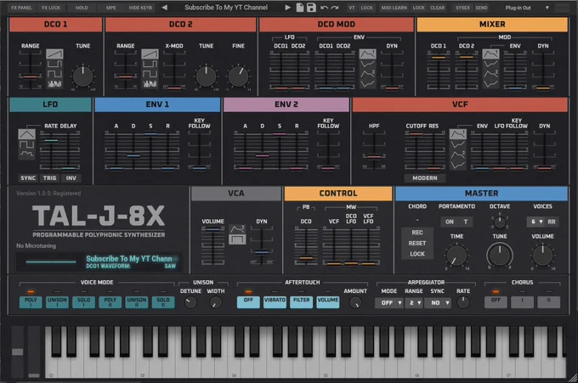Select the random LFO waveform icon
Image resolution: width=578 pixels, height=383 pixels.
26,154
